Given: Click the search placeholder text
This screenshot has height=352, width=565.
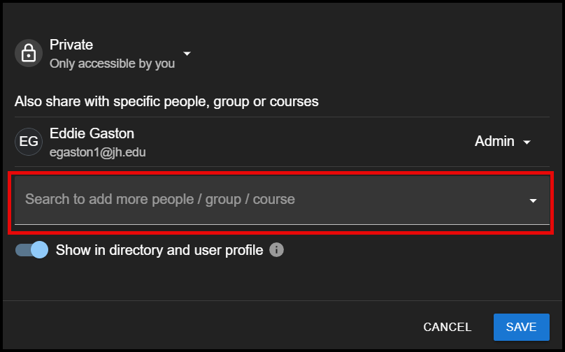Looking at the screenshot, I should 160,199.
